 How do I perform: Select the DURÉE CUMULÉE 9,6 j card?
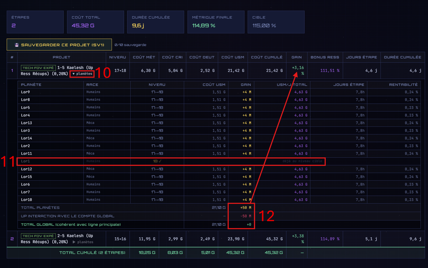tap(155, 22)
